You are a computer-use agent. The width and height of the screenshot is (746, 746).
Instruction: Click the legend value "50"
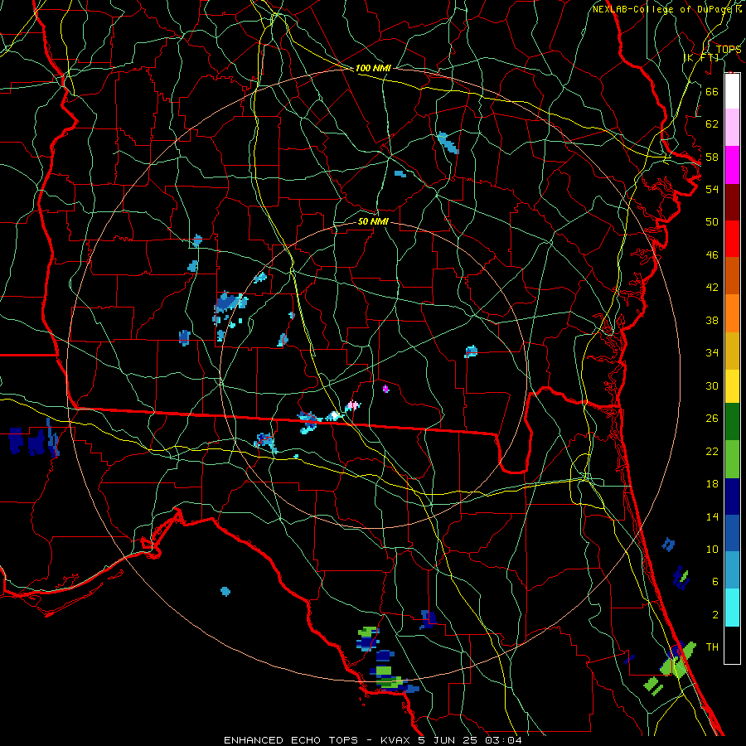712,222
